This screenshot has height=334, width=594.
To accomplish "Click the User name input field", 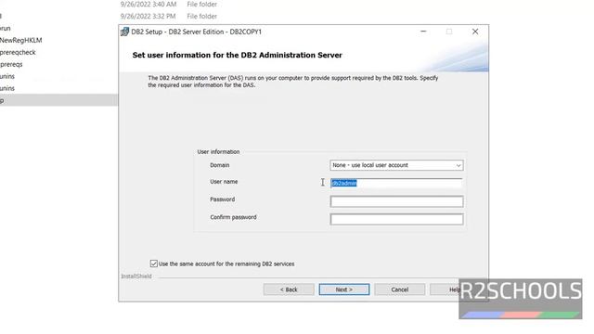I will [396, 184].
